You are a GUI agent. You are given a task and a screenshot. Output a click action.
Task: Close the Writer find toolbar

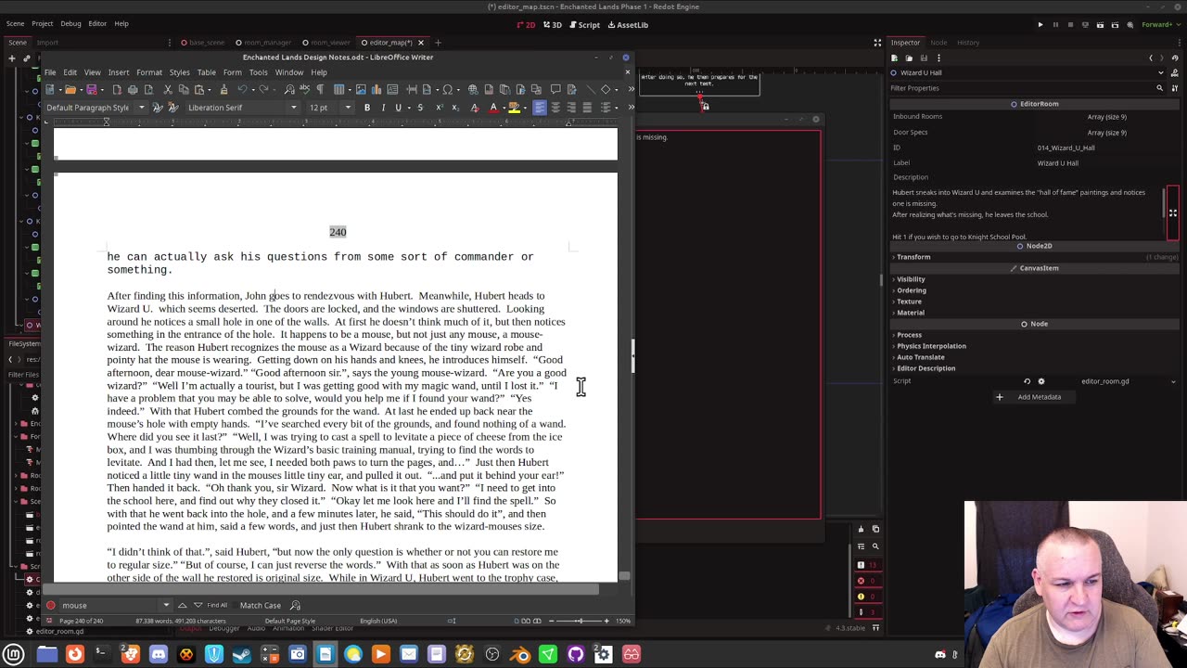point(51,605)
